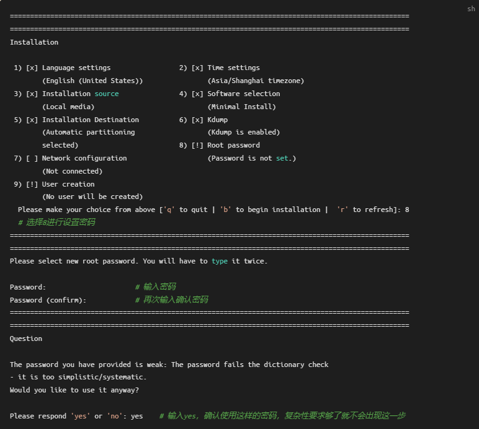This screenshot has width=479, height=429.
Task: Click the 'Password (confirm):' prompt line
Action: 48,300
